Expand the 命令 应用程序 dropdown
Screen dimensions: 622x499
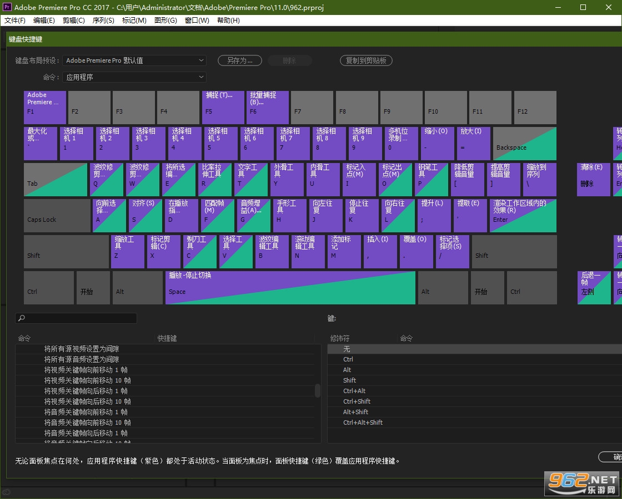tap(134, 77)
